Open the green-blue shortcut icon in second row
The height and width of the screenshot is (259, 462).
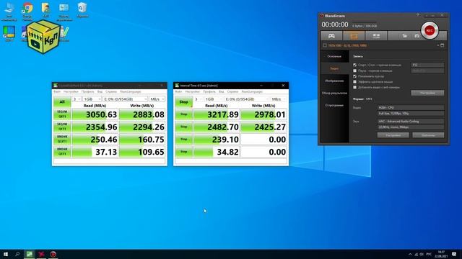coord(9,34)
